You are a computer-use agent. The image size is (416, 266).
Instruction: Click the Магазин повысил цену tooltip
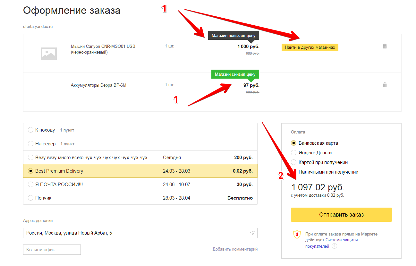[x=233, y=36]
